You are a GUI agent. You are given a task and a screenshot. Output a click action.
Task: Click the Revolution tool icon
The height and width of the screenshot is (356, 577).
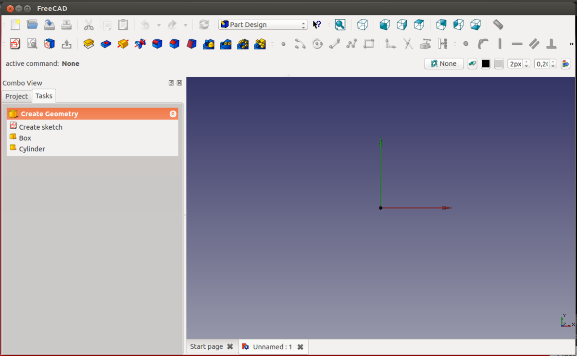click(123, 44)
